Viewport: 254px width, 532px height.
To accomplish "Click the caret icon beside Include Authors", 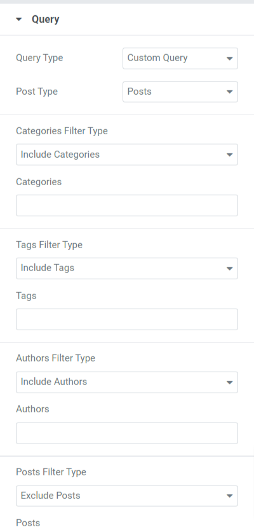I will tap(230, 382).
